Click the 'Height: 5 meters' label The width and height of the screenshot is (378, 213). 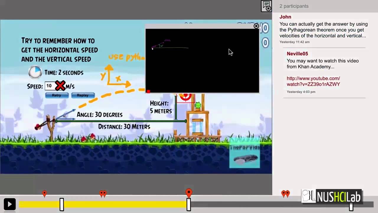[161, 107]
